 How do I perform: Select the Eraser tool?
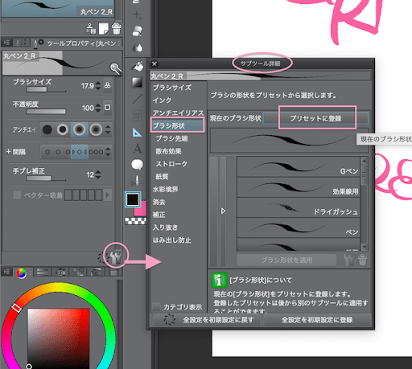(138, 31)
